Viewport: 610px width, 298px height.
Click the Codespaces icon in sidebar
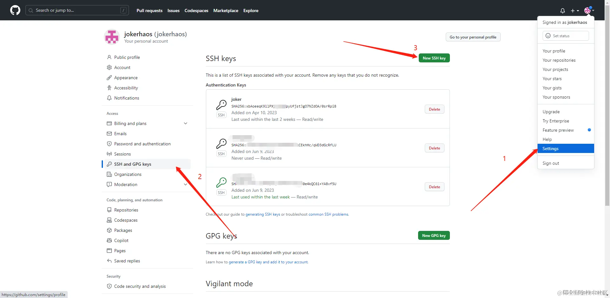109,220
